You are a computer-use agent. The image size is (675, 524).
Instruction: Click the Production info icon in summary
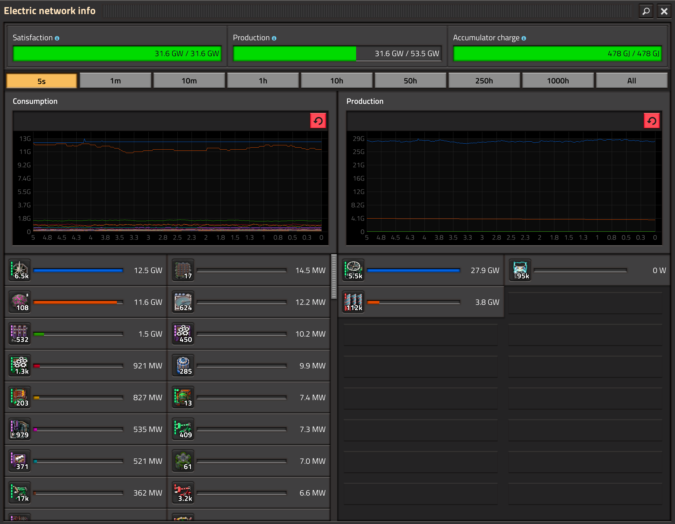(x=274, y=38)
